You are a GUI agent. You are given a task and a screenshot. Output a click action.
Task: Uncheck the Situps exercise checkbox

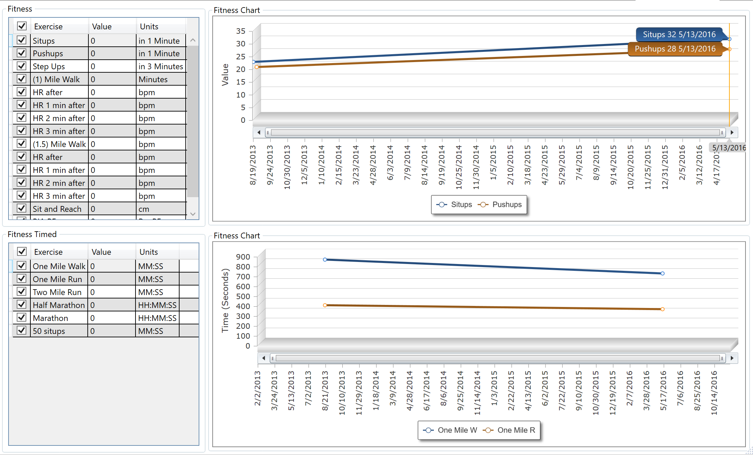(x=22, y=40)
